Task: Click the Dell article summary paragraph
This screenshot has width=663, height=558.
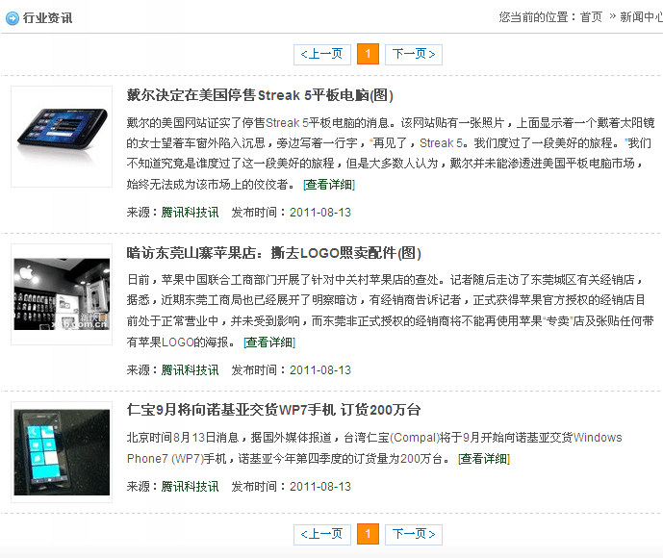Action: [391, 154]
